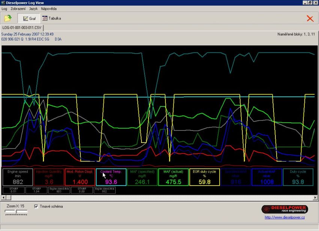Open the Nápověda help menu
Viewport: 319px width, 231px height.
tap(49, 8)
